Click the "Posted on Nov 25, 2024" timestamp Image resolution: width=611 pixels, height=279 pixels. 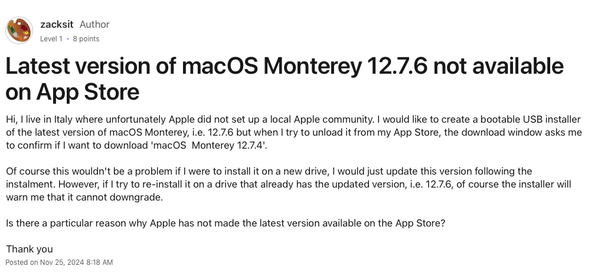pyautogui.click(x=46, y=262)
